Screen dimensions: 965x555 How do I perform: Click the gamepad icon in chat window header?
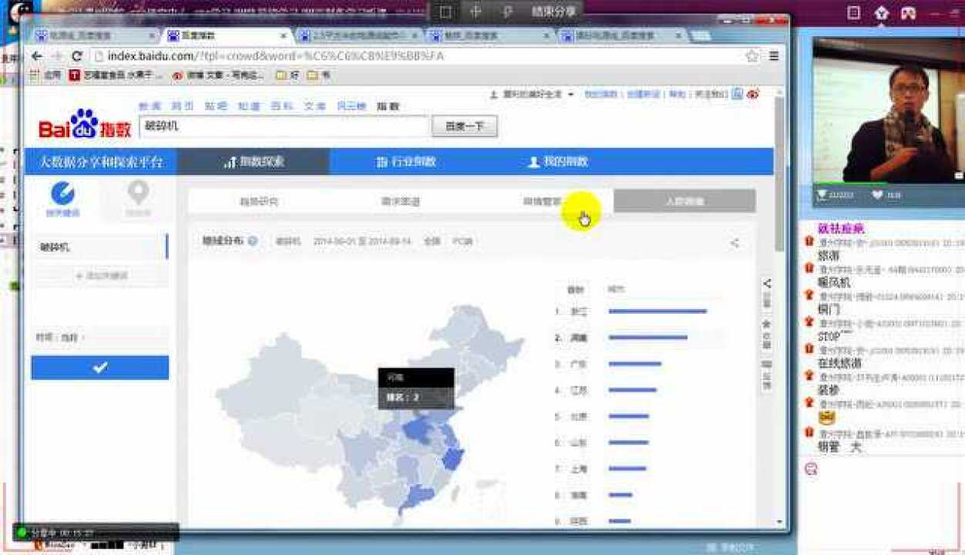(x=909, y=12)
